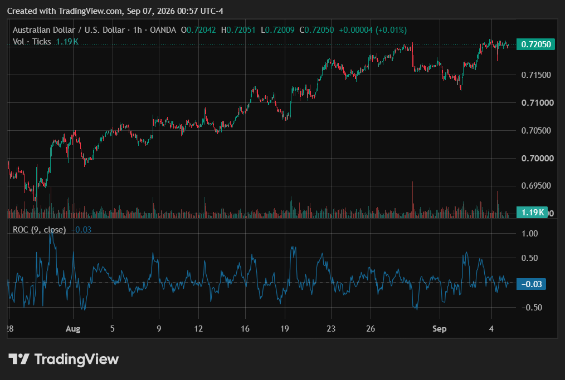Screen dimensions: 565x380
Task: Click the TradingView logo icon
Action: [x=19, y=359]
